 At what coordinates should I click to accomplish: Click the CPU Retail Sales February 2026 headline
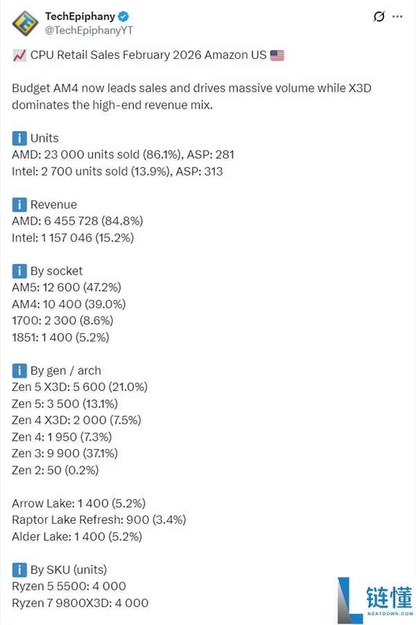148,55
